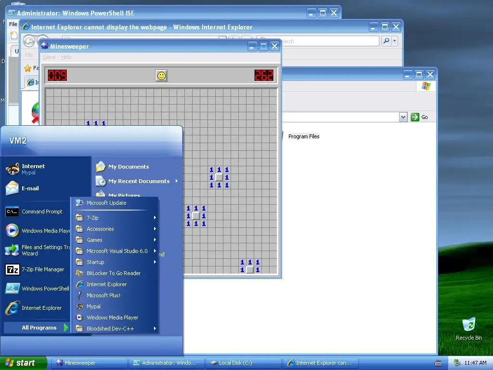Image resolution: width=493 pixels, height=370 pixels.
Task: Click the system tray network icon
Action: [457, 363]
